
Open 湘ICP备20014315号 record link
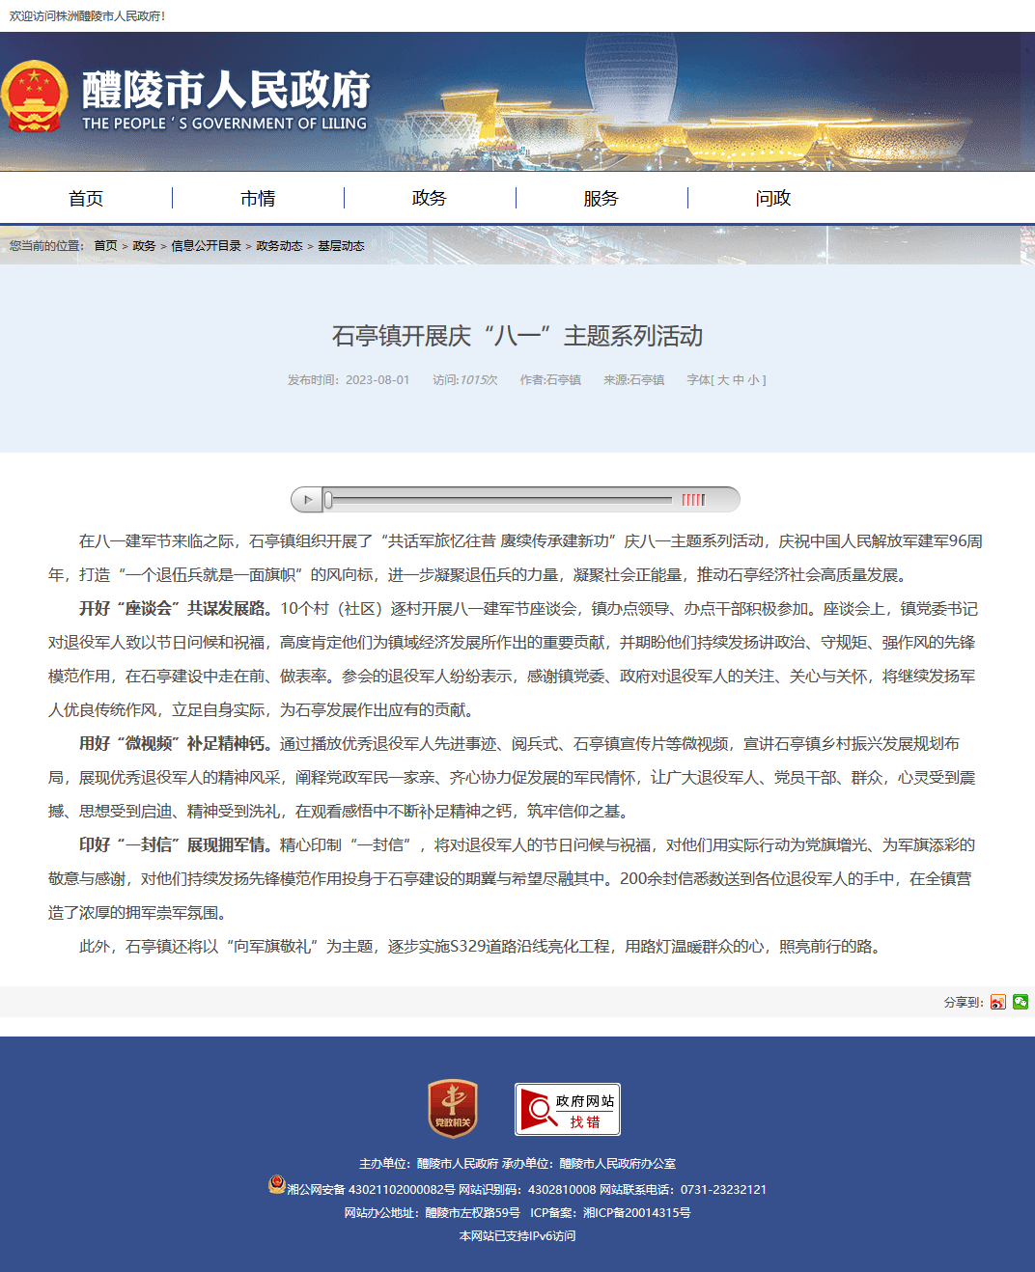637,1213
